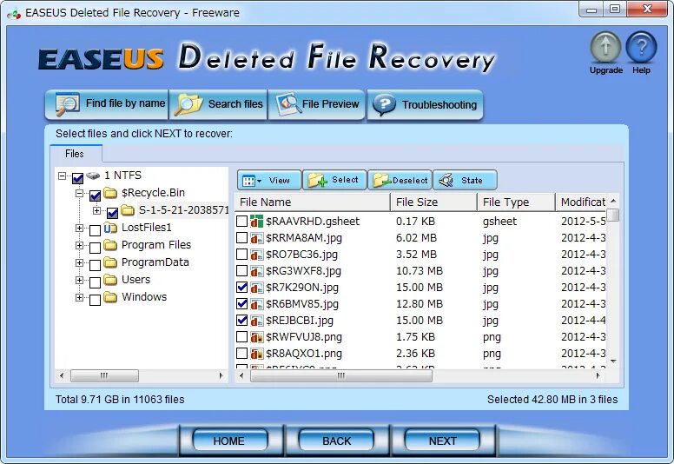The height and width of the screenshot is (464, 674).
Task: Tick the $RO7BC36.jpg checkbox
Action: [242, 255]
